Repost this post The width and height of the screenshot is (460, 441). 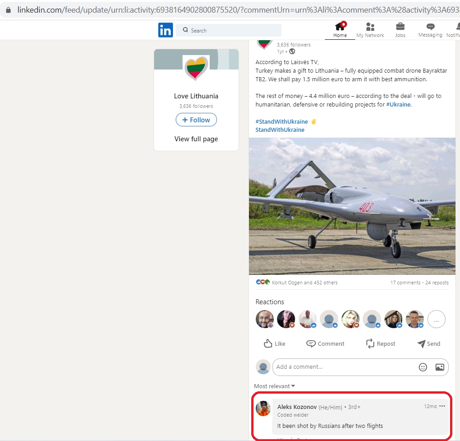[x=380, y=344]
